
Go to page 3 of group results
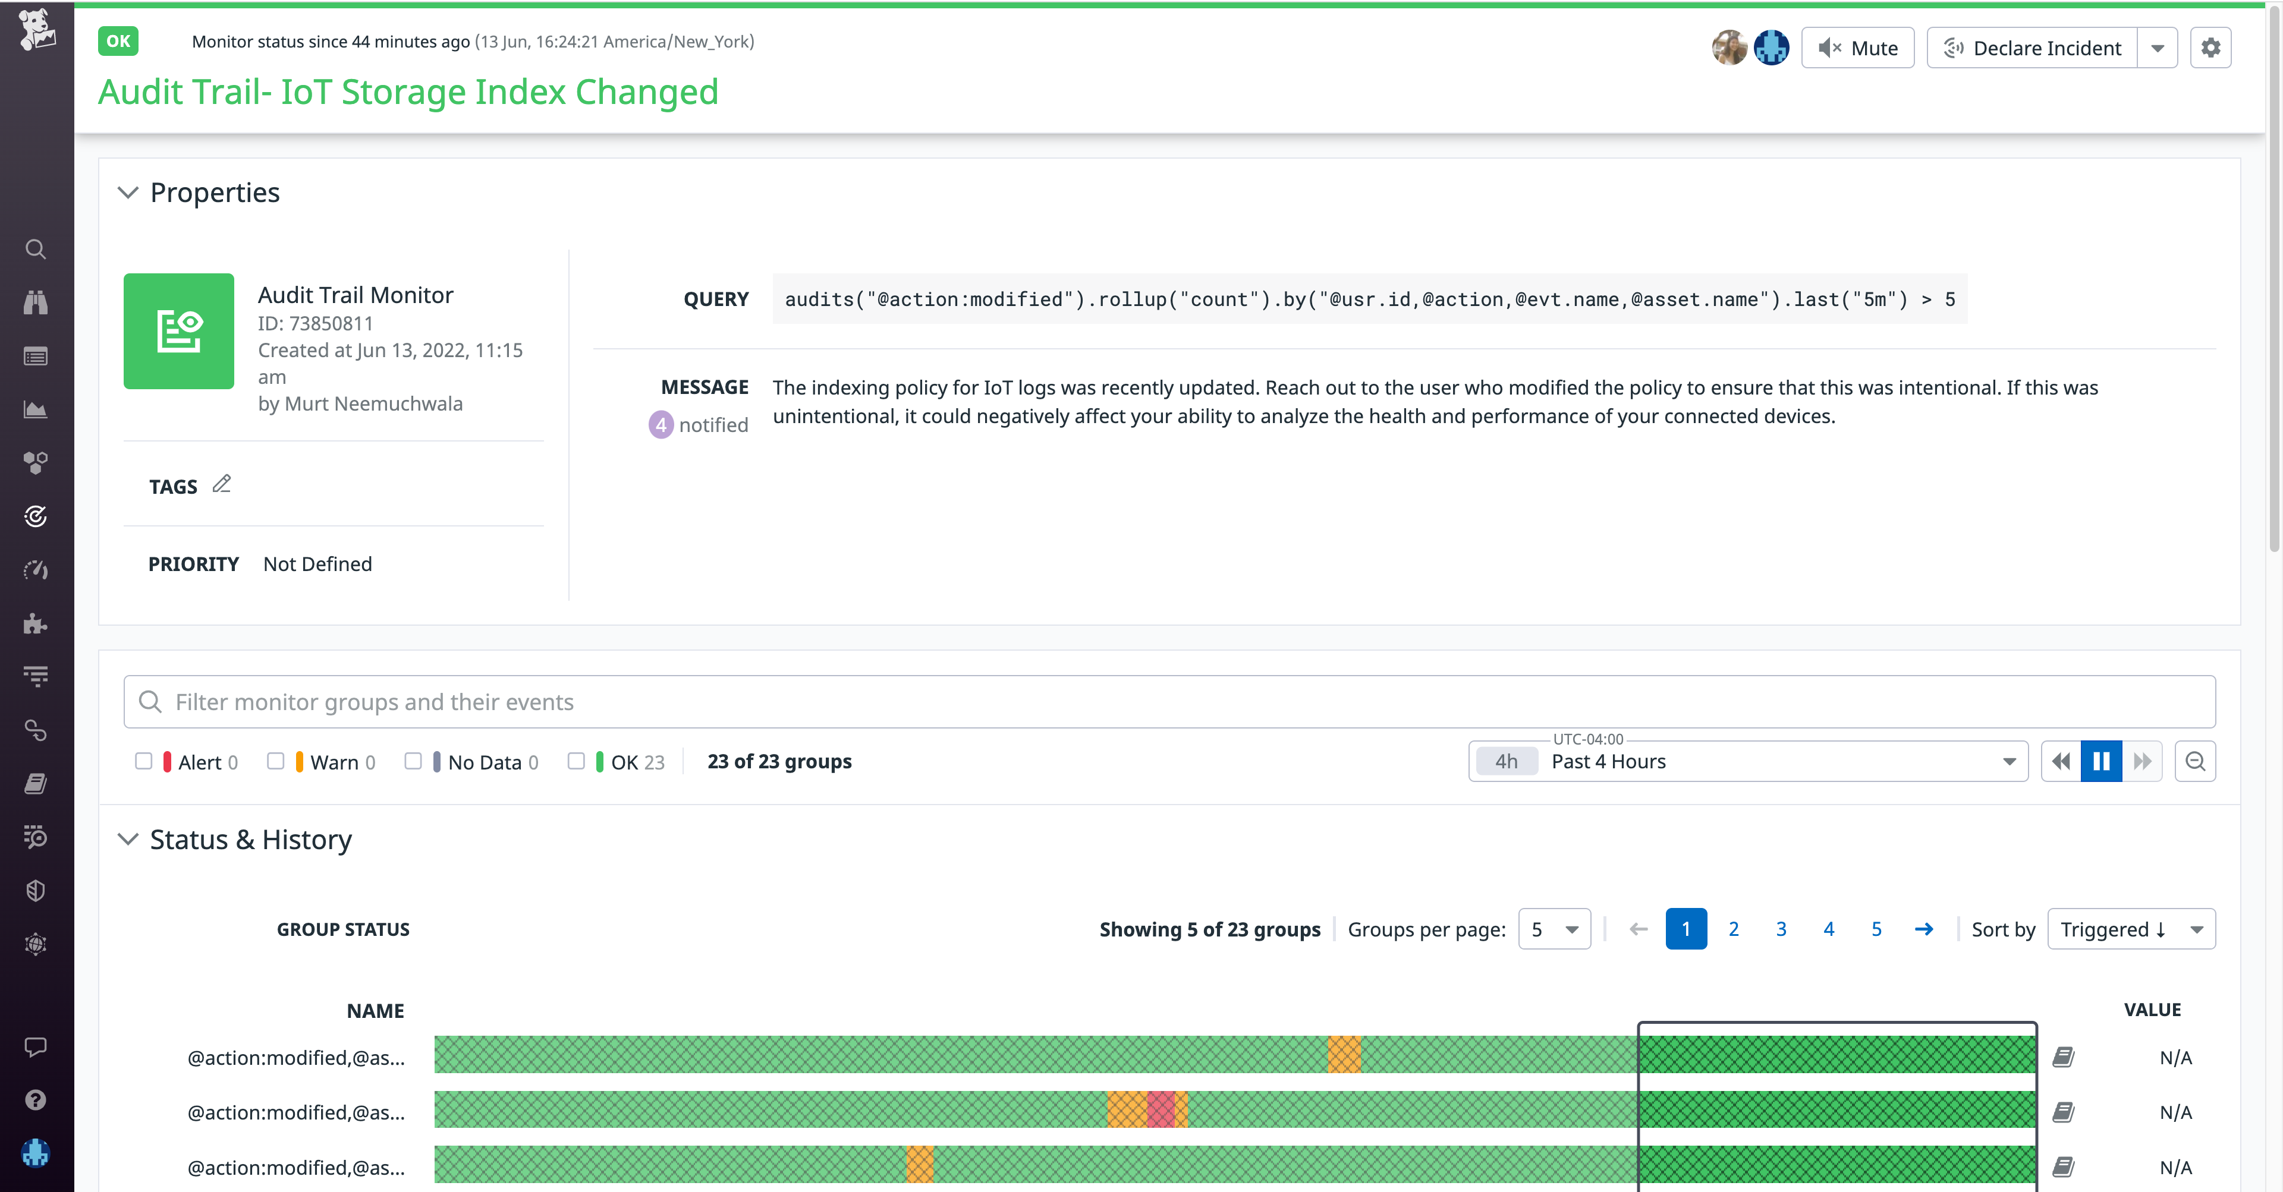click(1781, 929)
